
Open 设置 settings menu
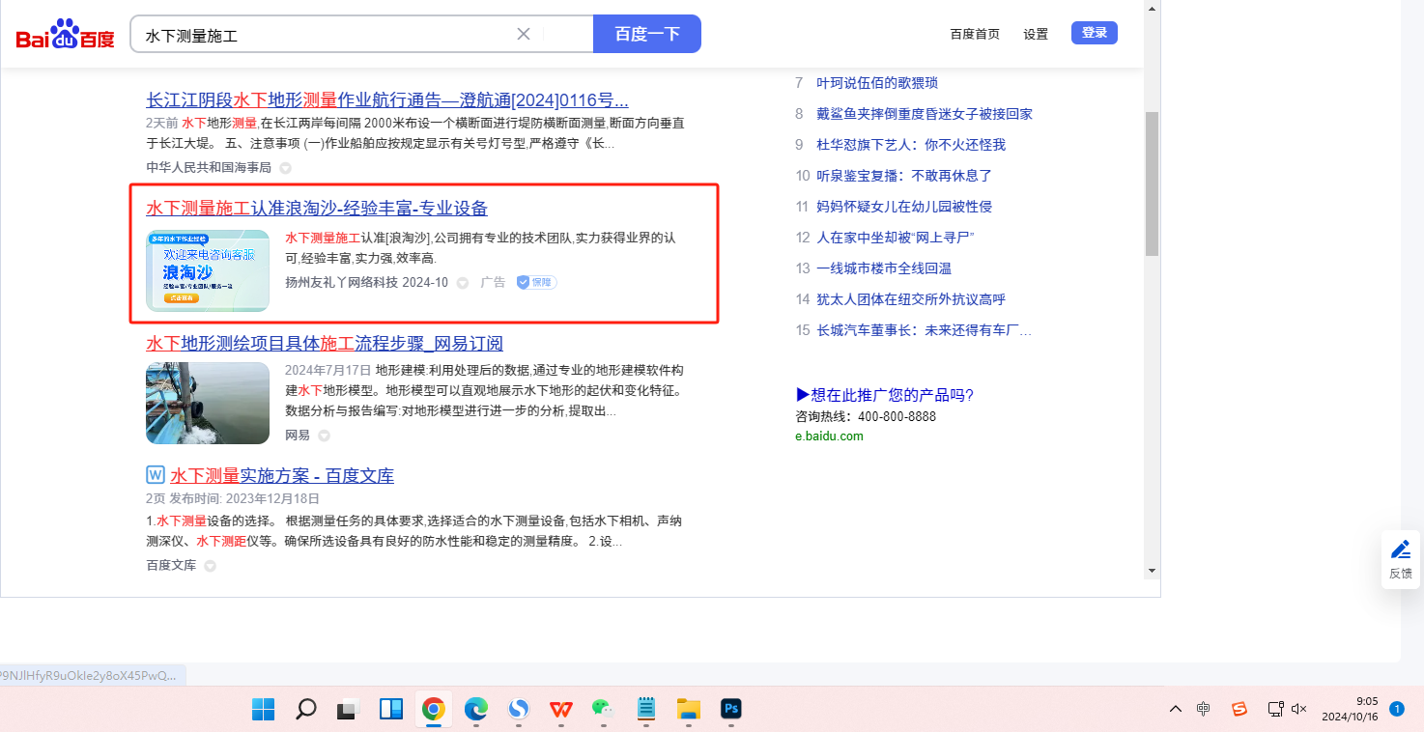(1036, 34)
